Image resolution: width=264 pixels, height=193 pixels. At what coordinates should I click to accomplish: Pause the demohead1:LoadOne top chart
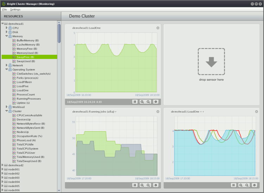click(135, 102)
